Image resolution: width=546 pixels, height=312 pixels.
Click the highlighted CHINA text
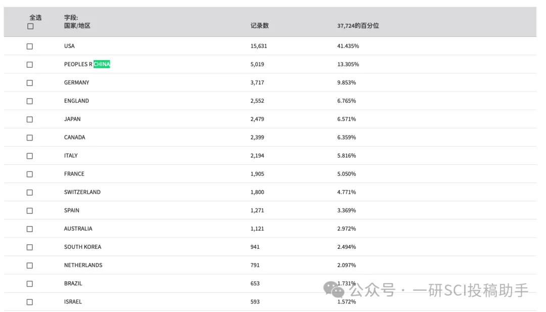pos(102,64)
